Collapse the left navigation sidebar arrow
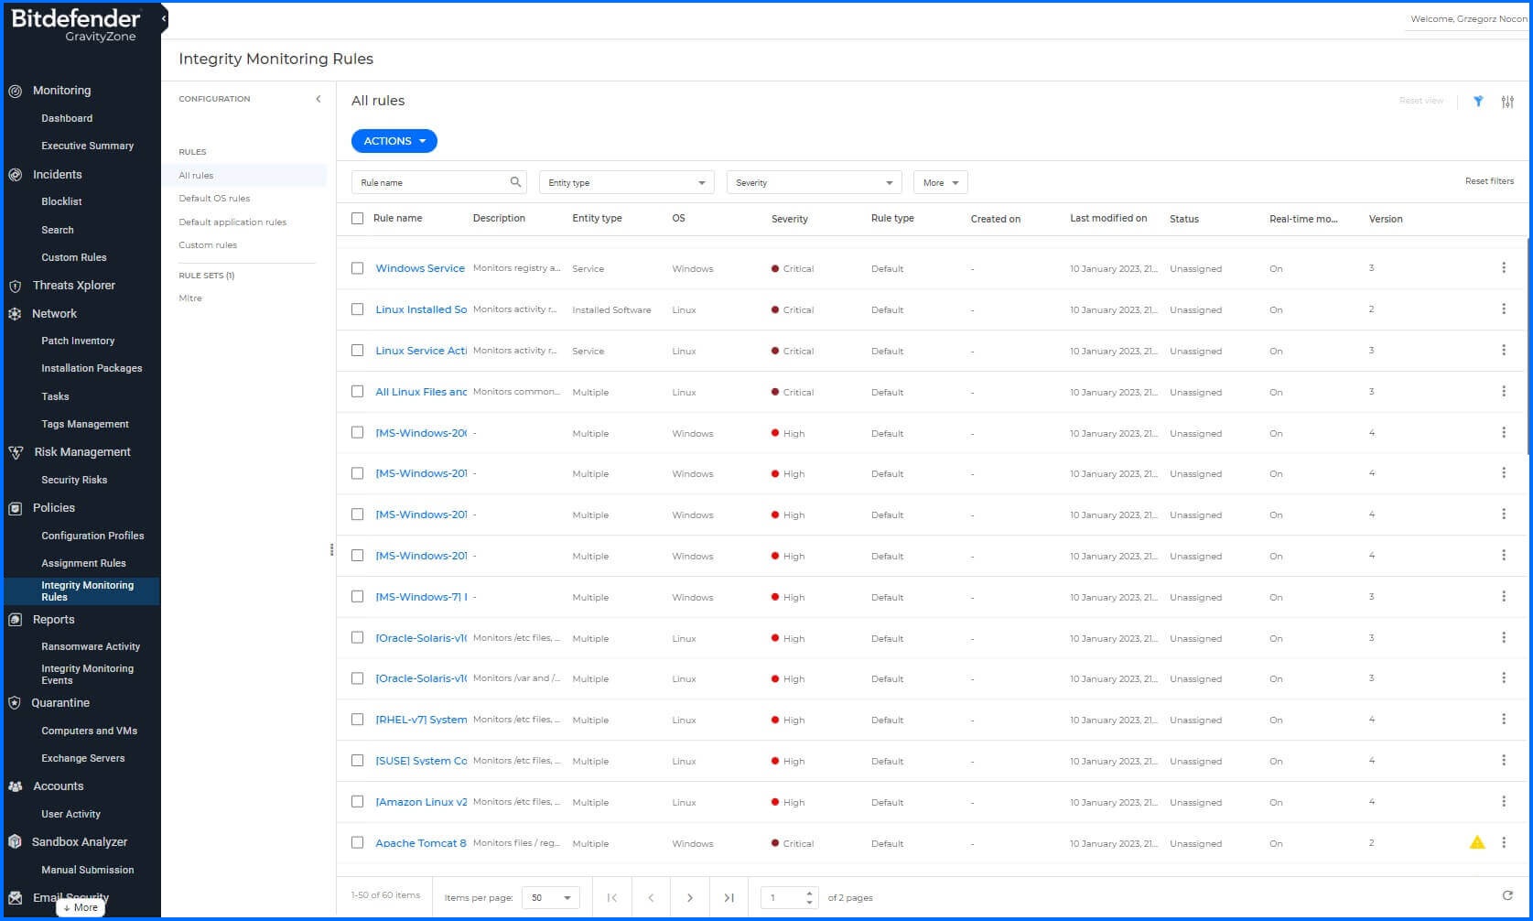Image resolution: width=1533 pixels, height=921 pixels. [x=164, y=18]
